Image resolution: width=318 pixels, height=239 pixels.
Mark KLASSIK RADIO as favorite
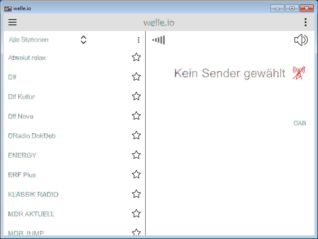tap(136, 194)
